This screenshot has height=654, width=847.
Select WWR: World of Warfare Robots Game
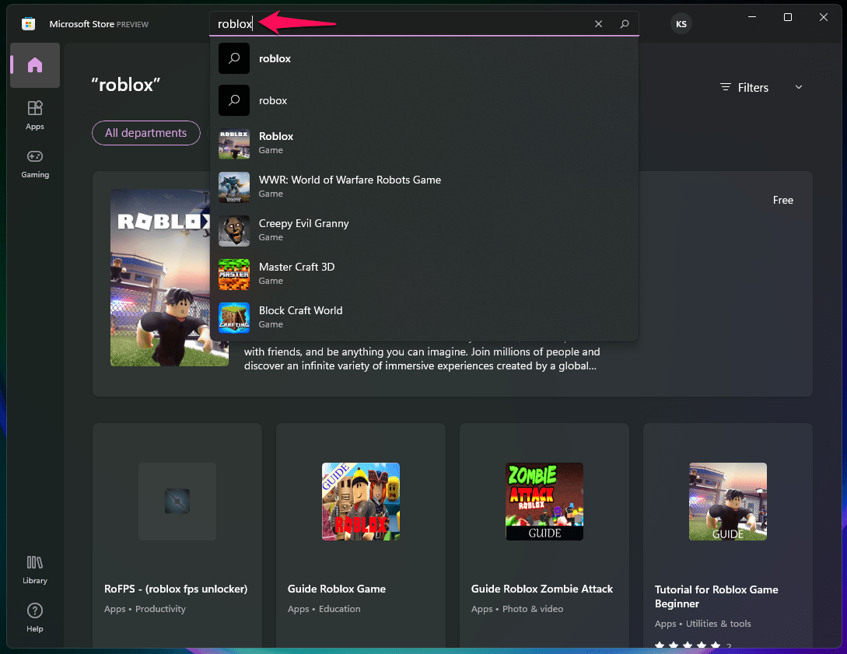tap(424, 187)
